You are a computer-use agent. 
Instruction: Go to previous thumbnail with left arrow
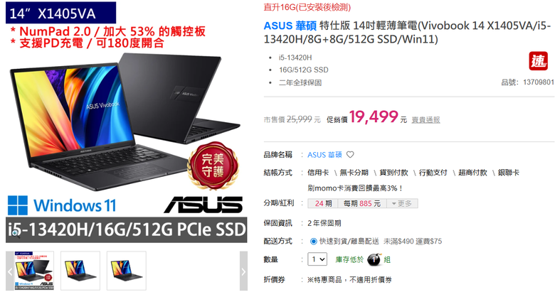[10, 271]
